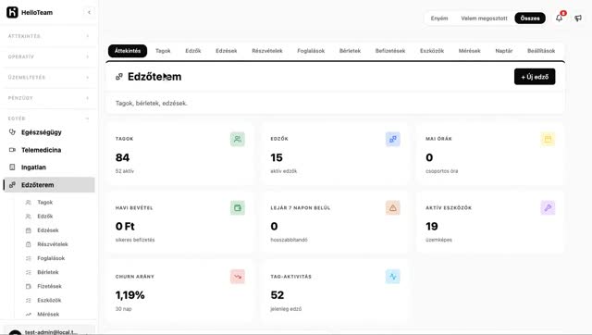Switch to the Edzések tab

pyautogui.click(x=227, y=51)
